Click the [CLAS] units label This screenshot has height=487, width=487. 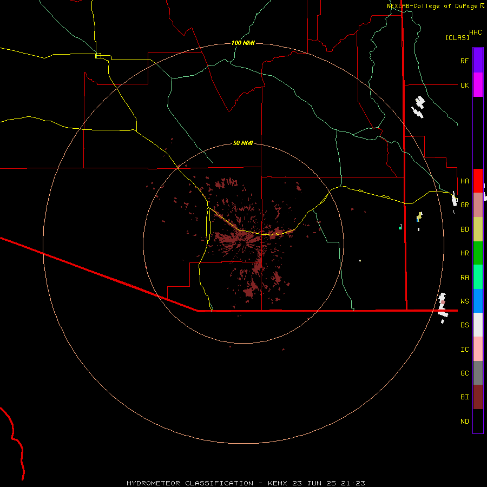[x=457, y=37]
